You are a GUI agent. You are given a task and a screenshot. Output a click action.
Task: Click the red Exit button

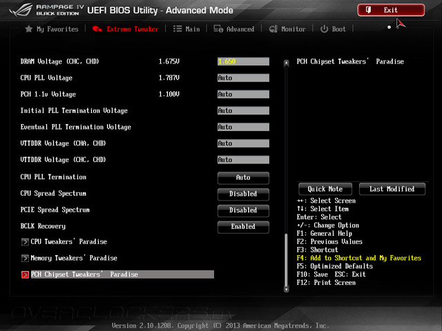point(391,10)
